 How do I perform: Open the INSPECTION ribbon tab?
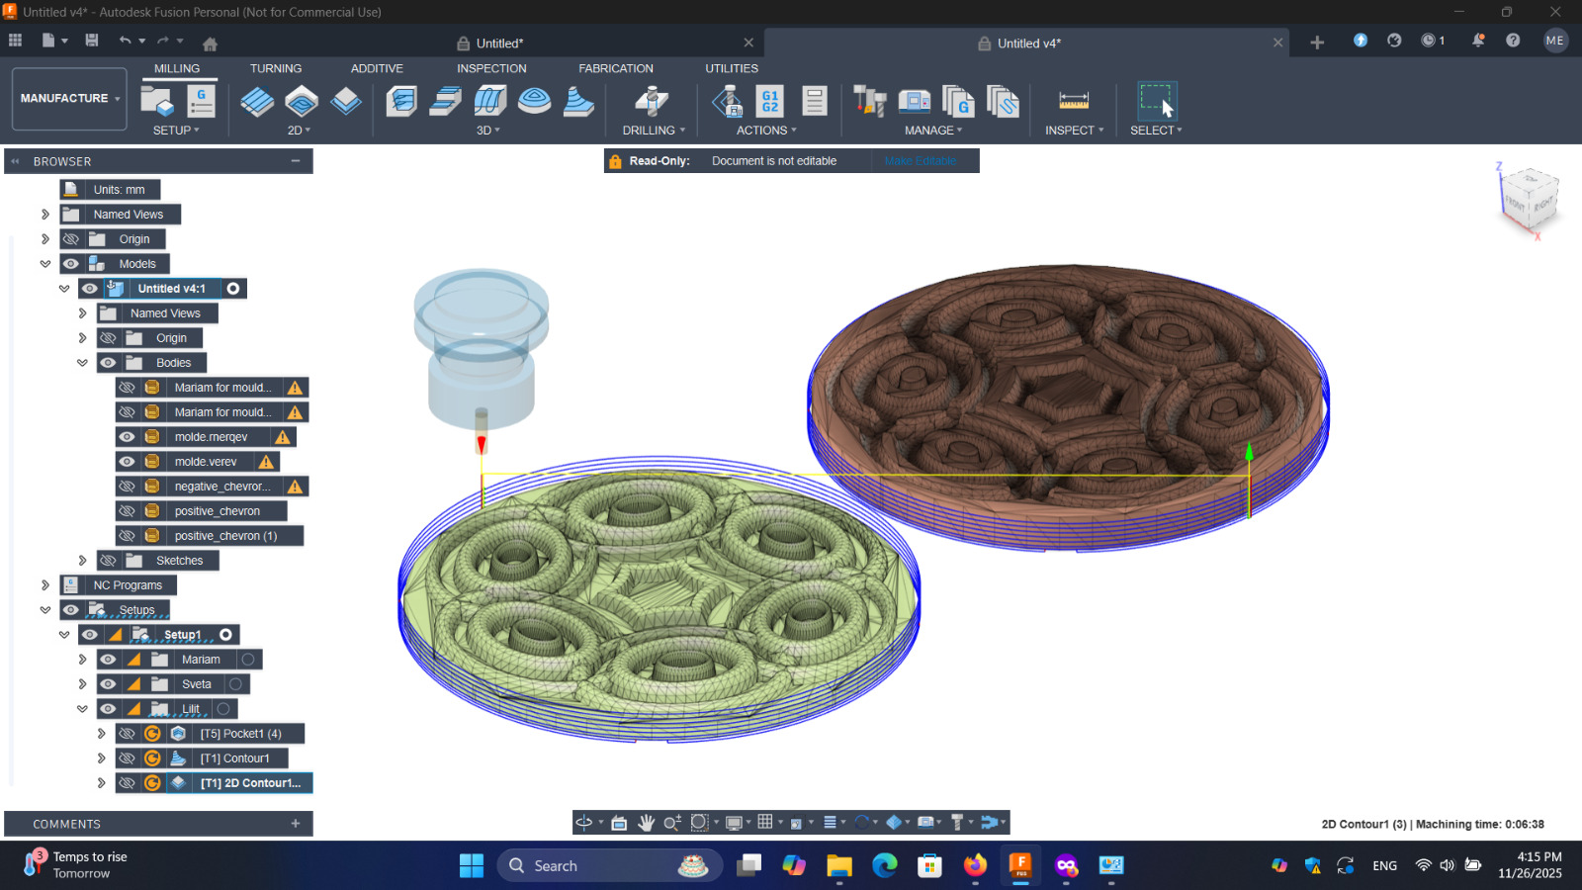491,68
